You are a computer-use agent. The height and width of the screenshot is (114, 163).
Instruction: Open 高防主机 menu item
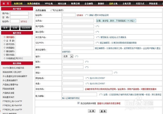(113, 4)
